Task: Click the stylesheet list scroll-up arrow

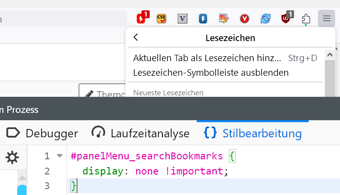Action: tap(22, 178)
